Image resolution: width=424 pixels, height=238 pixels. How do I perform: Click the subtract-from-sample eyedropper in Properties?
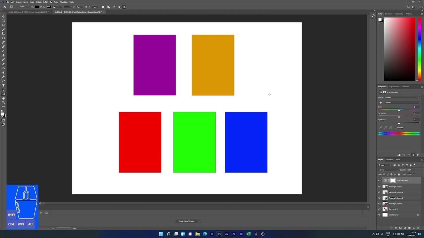[x=391, y=128]
